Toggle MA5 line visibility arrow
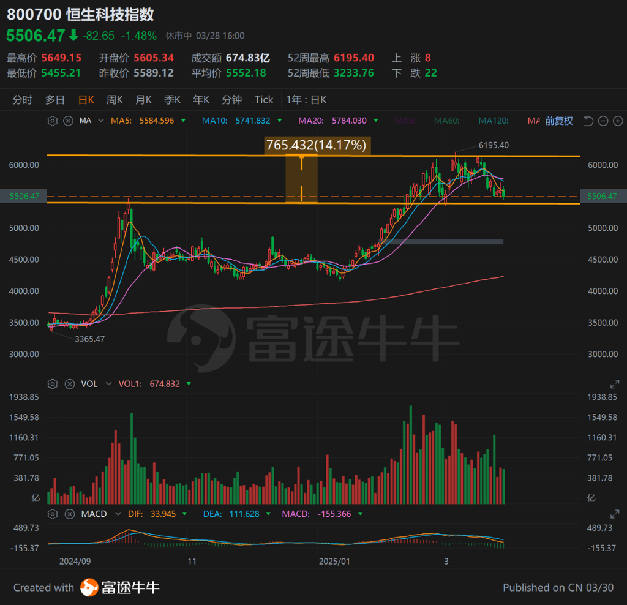 point(183,121)
